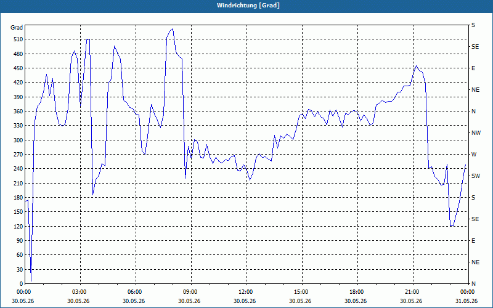The height and width of the screenshot is (308, 493).
Task: Click the 00:00 label at the axis start
Action: click(24, 292)
